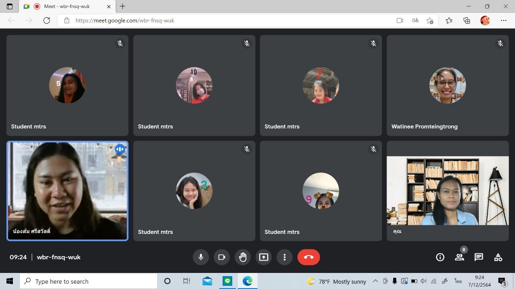Raise hand in the meeting
515x289 pixels.
point(243,257)
